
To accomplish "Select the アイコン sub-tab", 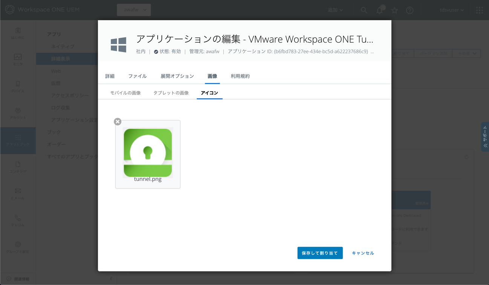I will coord(209,93).
